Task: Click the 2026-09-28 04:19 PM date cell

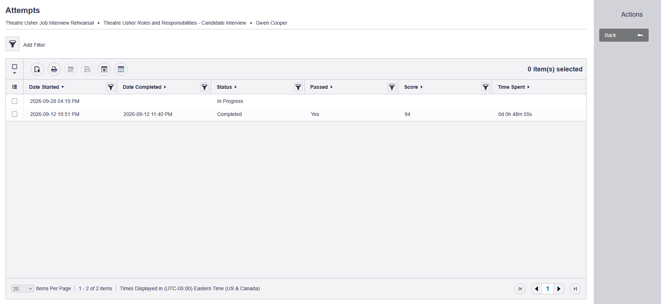Action: (55, 101)
